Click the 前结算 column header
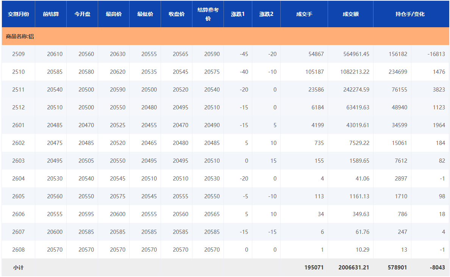The image size is (450, 277). point(51,14)
